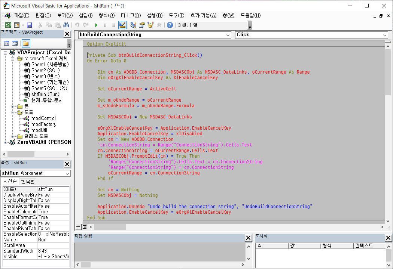Open the 편집(E) menu
The width and height of the screenshot is (393, 269).
[43, 16]
